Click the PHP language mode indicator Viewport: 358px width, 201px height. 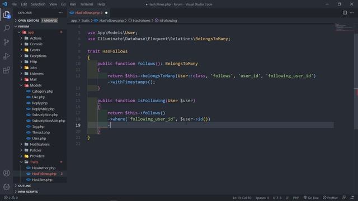click(296, 198)
